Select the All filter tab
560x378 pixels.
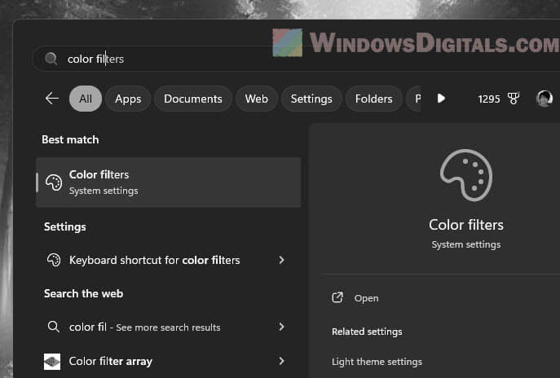coord(86,99)
